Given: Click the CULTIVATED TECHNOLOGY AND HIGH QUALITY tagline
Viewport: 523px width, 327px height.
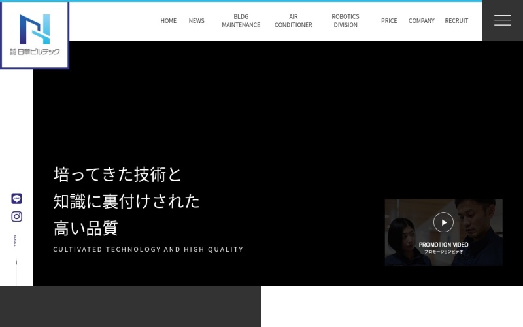Looking at the screenshot, I should coord(148,249).
